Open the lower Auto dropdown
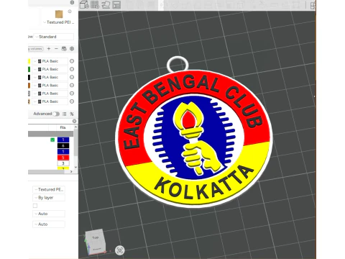The height and width of the screenshot is (259, 345). click(49, 224)
